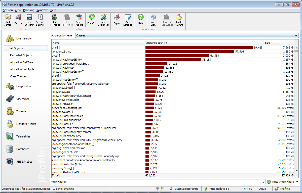Click the active recordings status indicator

184,189
